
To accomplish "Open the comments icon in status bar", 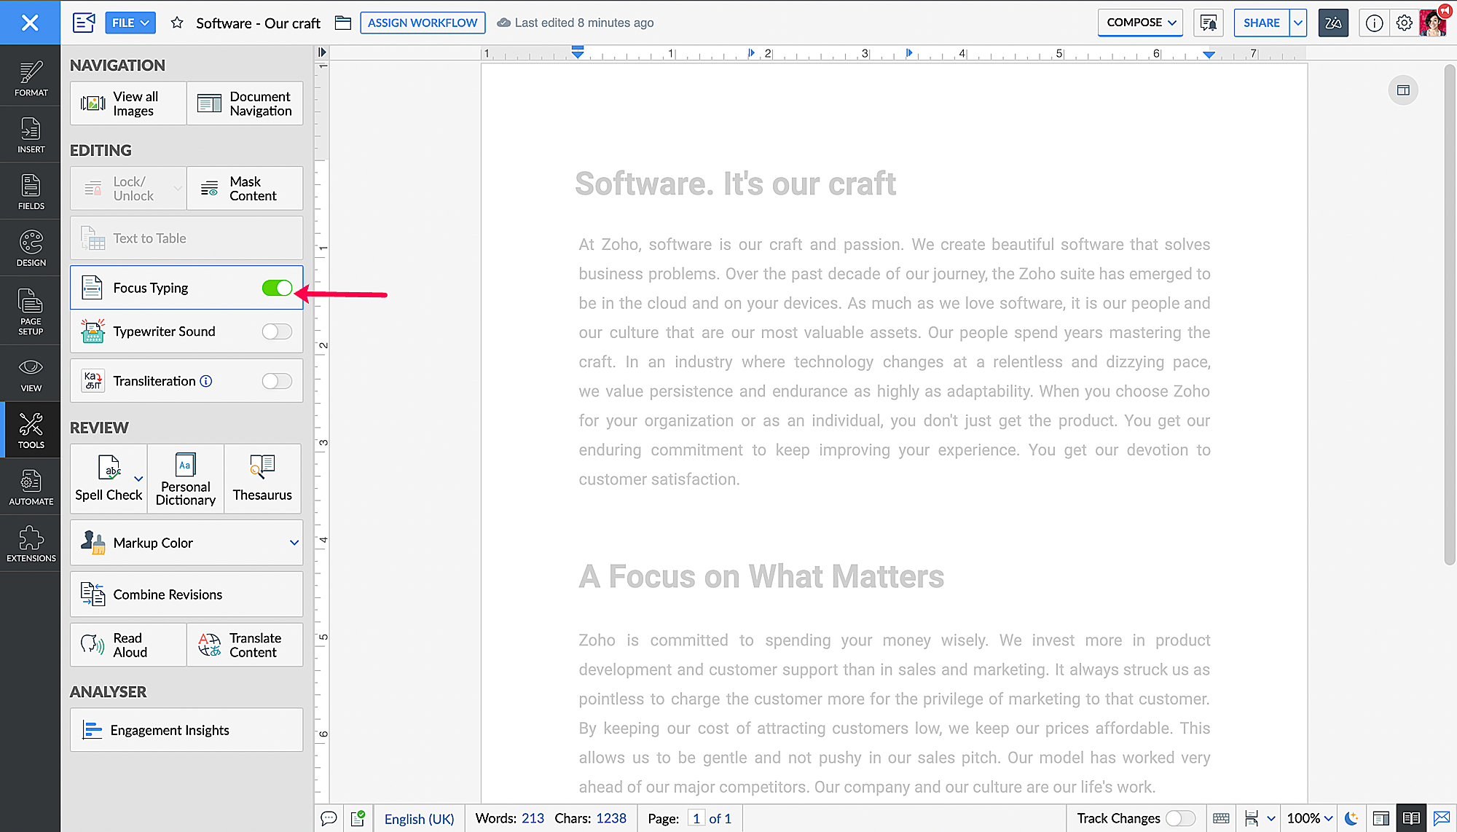I will point(329,818).
